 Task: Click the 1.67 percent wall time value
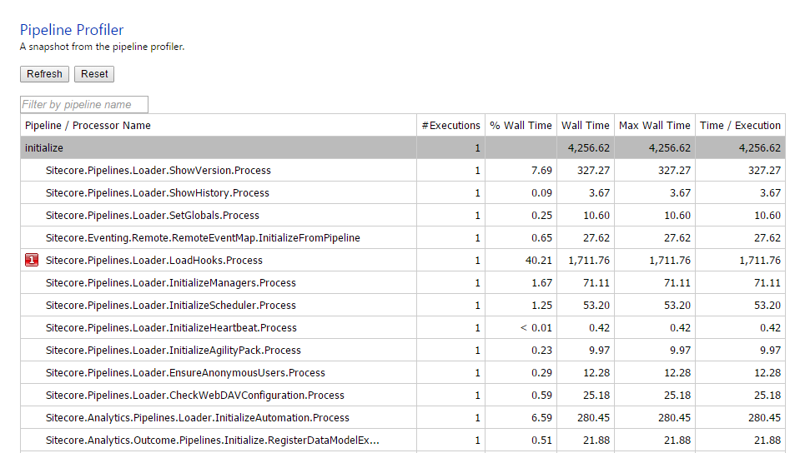[541, 283]
